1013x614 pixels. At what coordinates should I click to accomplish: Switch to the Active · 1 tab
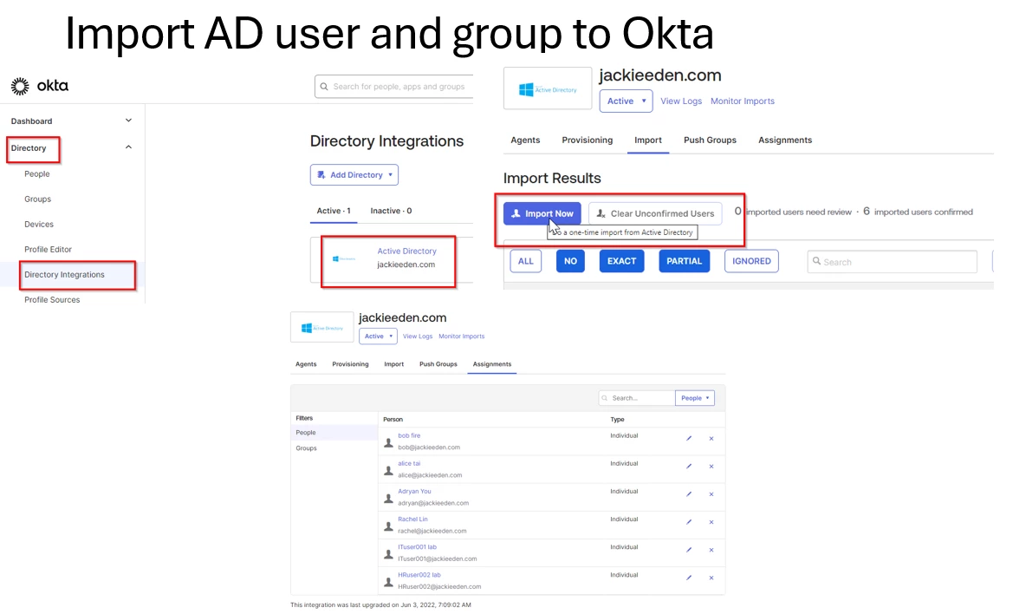click(334, 211)
